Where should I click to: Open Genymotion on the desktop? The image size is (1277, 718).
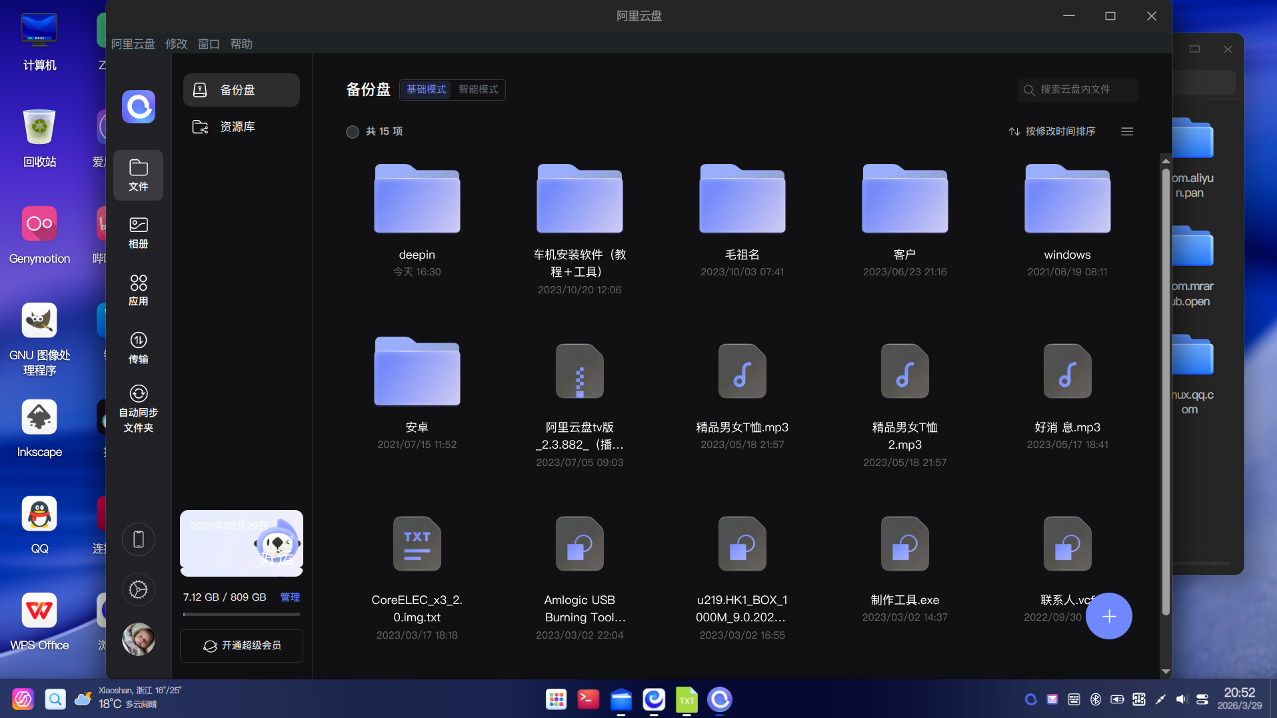point(39,236)
